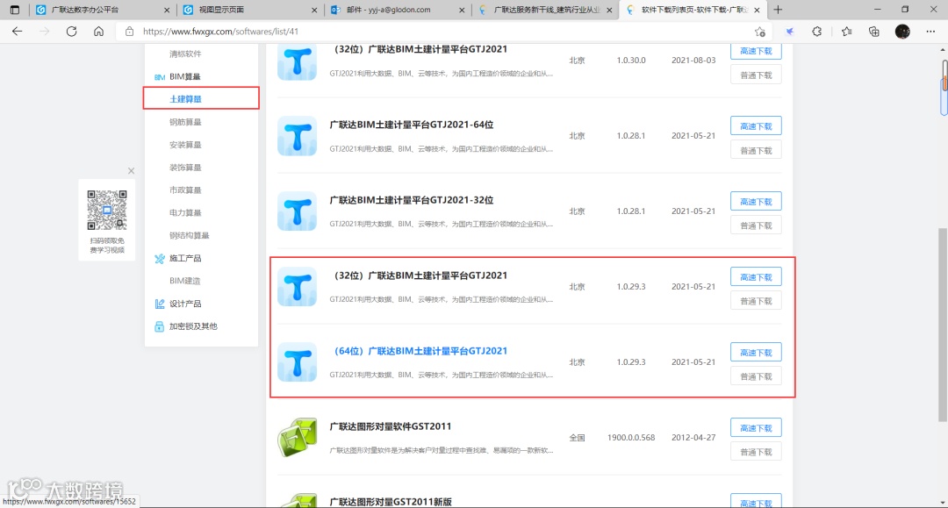The image size is (948, 508).
Task: Open favorites list
Action: [846, 32]
